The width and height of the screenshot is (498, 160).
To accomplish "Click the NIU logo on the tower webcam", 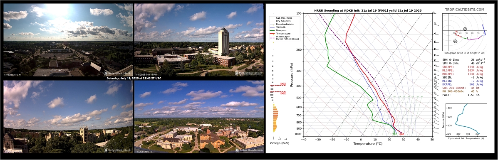I will [x=249, y=73].
